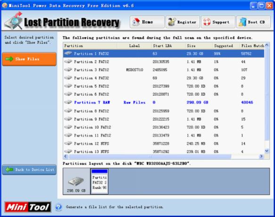Screen dimensions: 275x217
Task: Select the drive icon of Partition 7 RAW
Action: pos(68,102)
